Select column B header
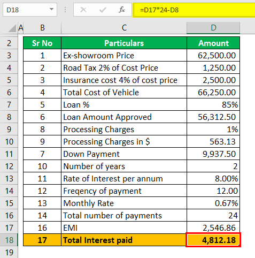 [42, 28]
